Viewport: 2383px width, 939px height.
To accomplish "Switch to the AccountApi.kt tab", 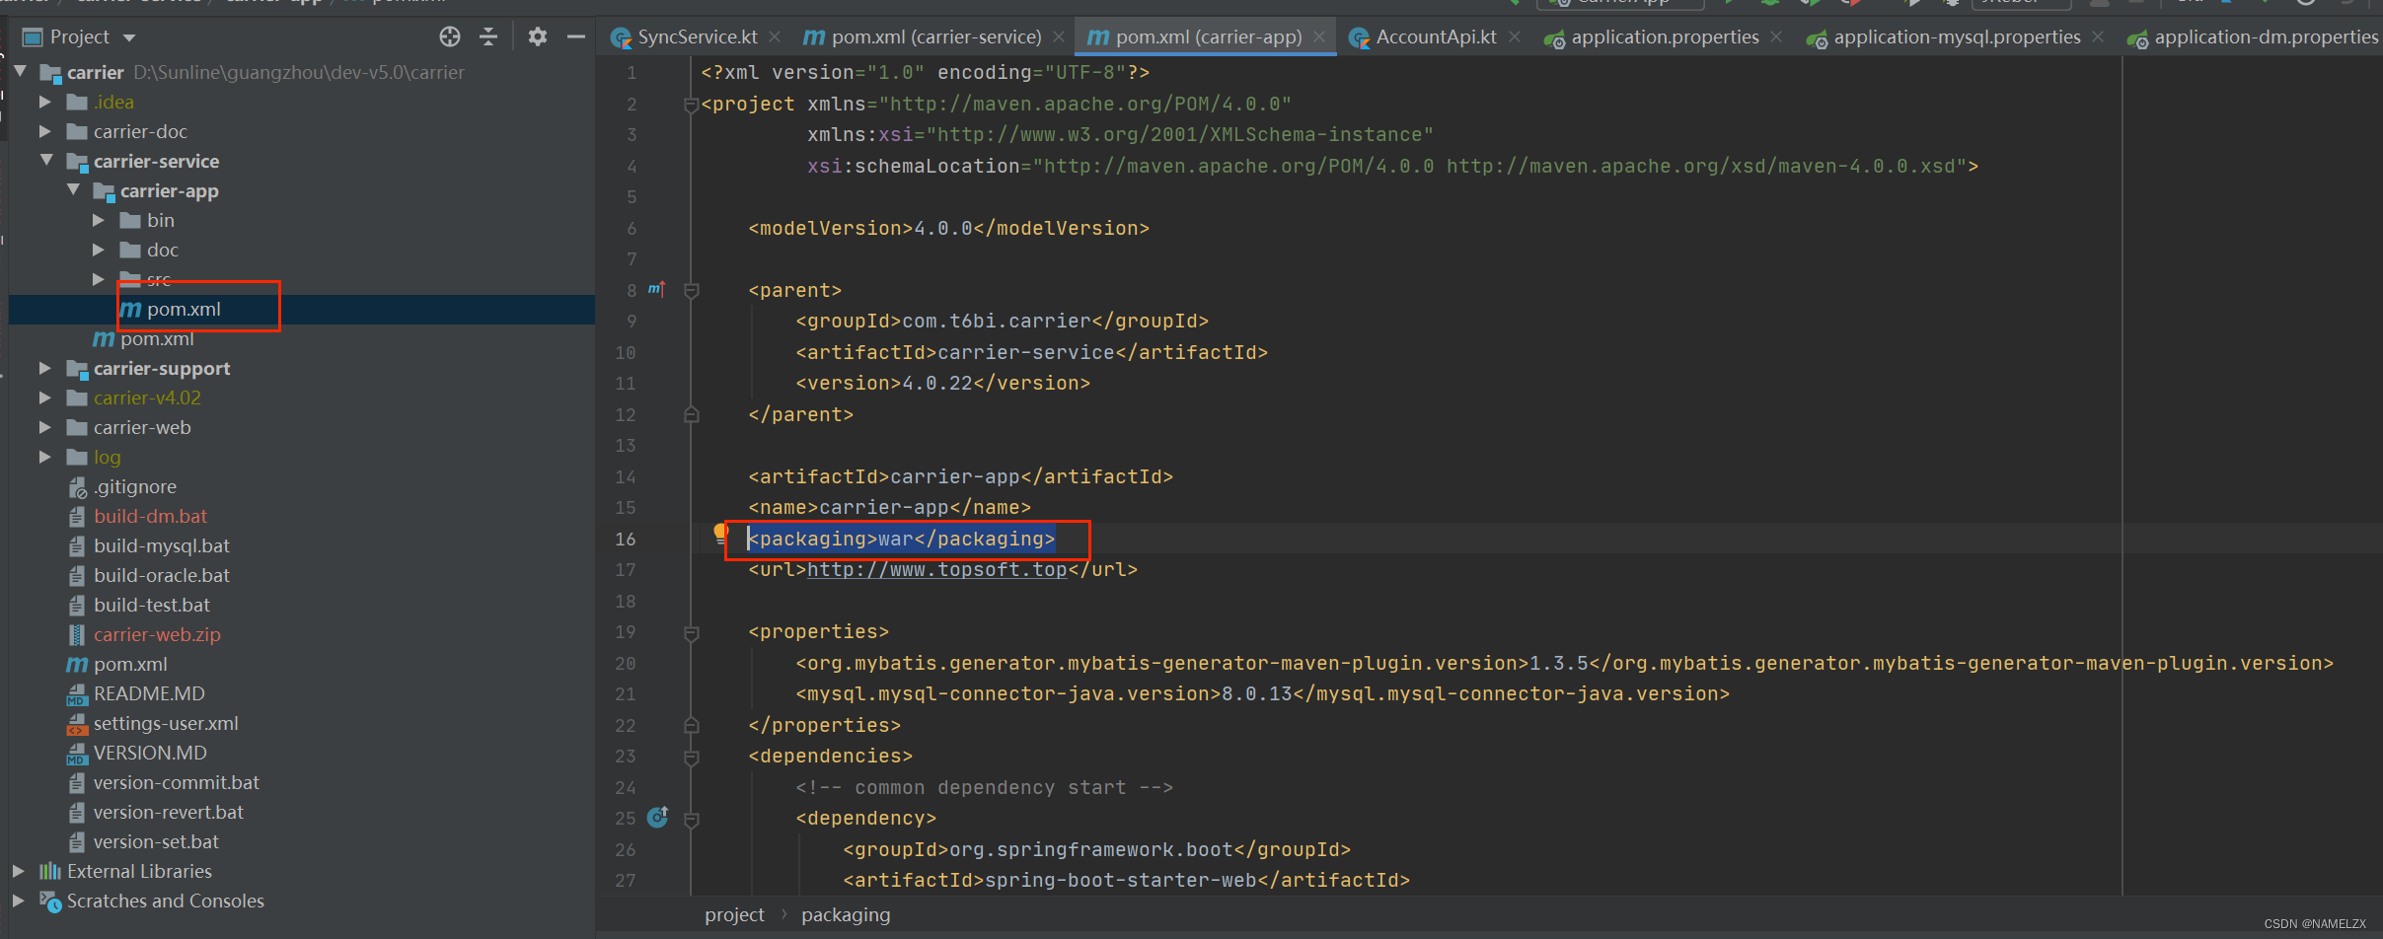I will click(x=1435, y=37).
